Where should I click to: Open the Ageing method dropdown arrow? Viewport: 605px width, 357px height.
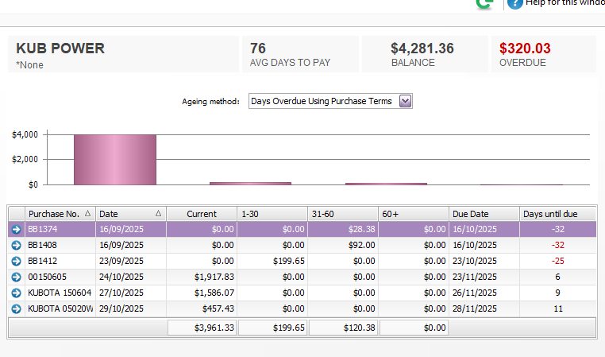click(x=405, y=101)
